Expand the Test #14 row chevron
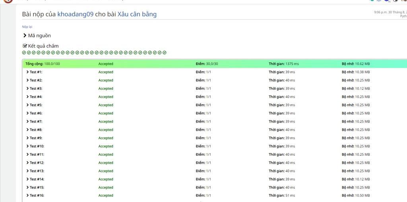 point(27,179)
